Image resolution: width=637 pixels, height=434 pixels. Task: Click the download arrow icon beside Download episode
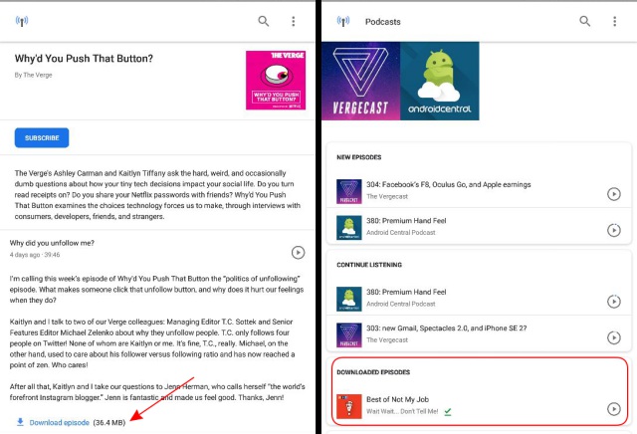pos(20,422)
